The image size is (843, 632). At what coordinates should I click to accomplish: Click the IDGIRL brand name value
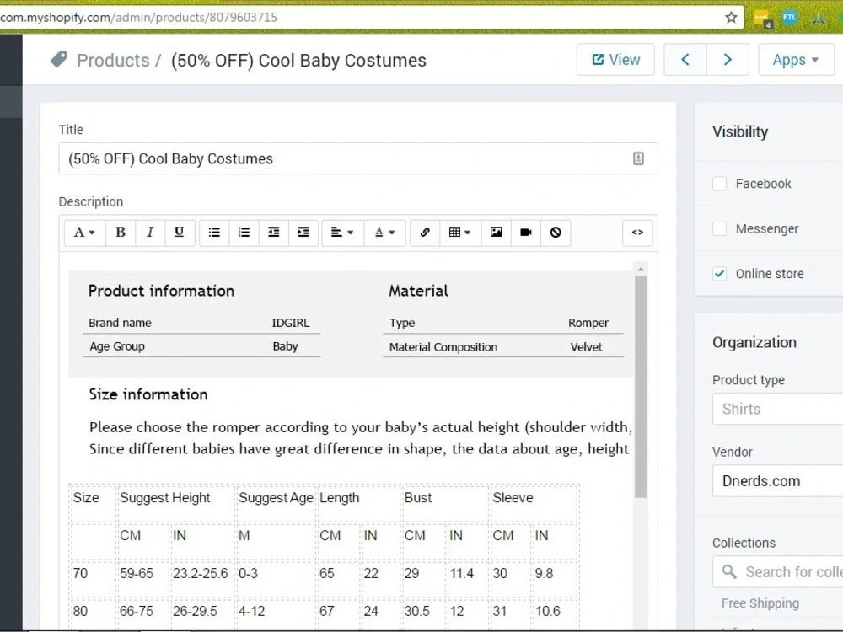pyautogui.click(x=290, y=323)
